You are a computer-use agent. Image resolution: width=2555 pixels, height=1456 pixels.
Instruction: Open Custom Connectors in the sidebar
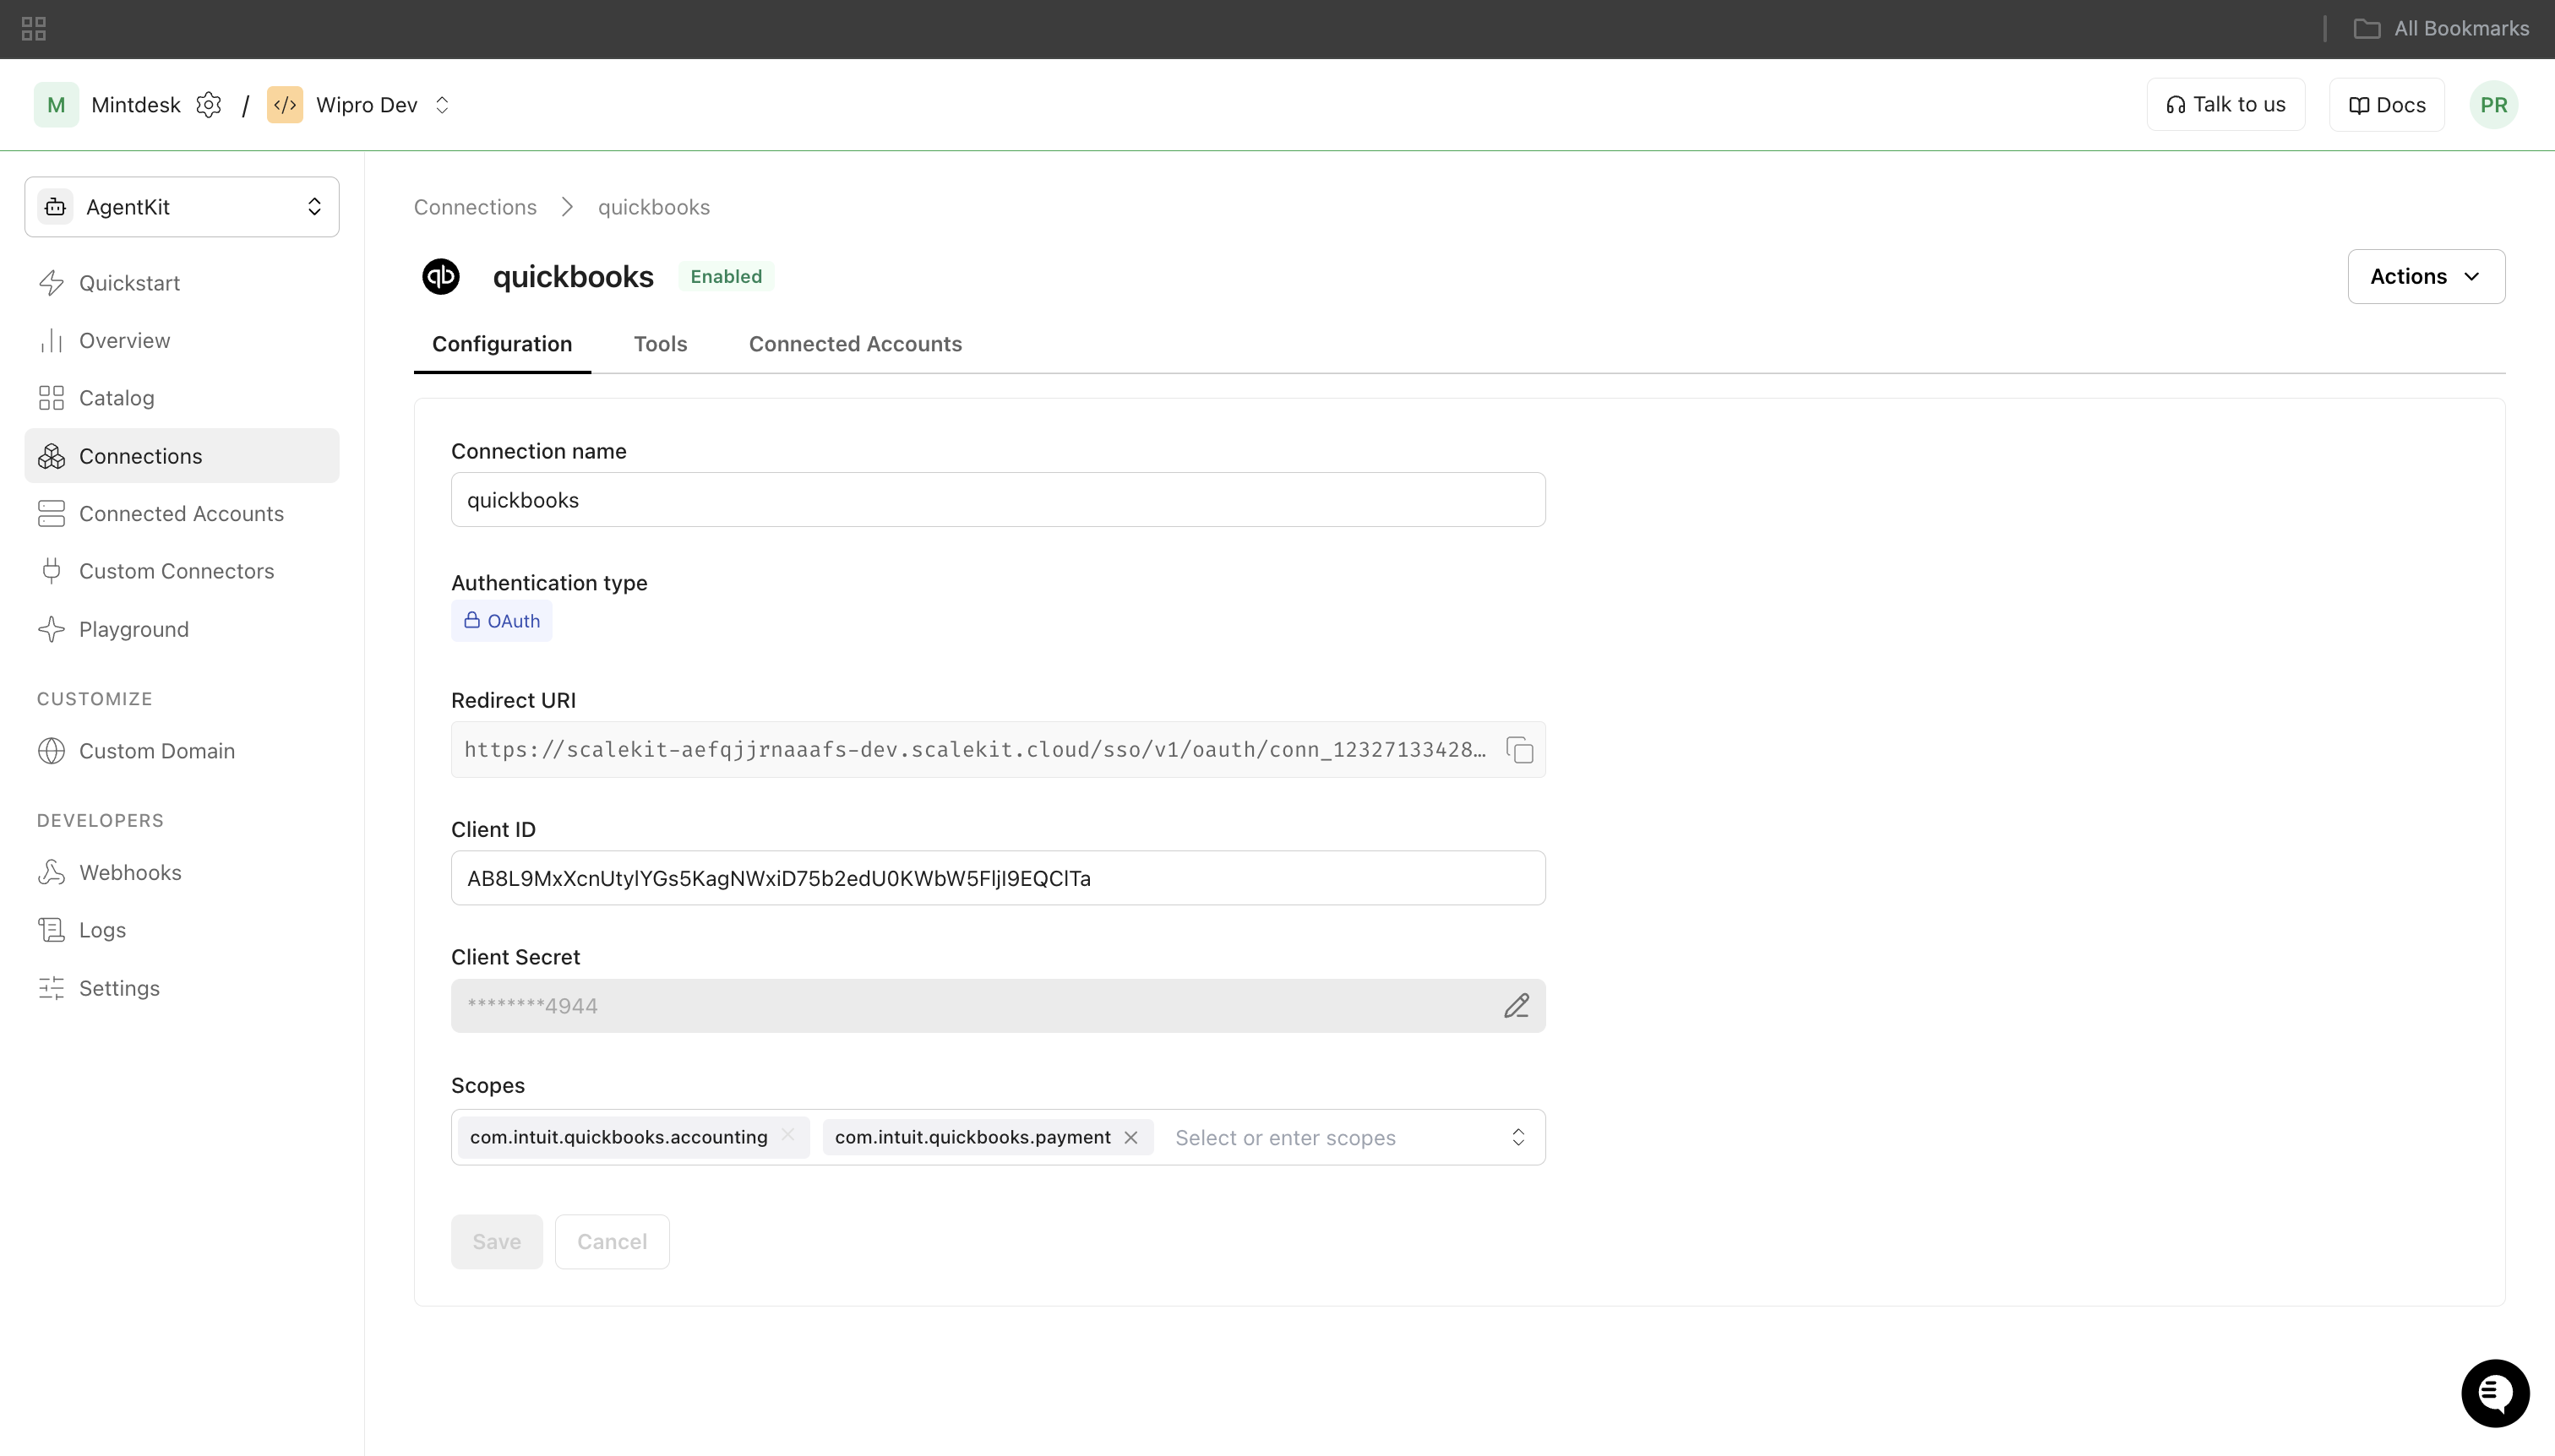pyautogui.click(x=182, y=571)
